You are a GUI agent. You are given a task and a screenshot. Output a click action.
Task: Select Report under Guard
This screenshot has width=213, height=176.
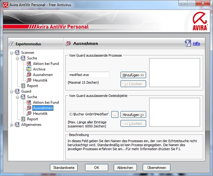point(32,119)
